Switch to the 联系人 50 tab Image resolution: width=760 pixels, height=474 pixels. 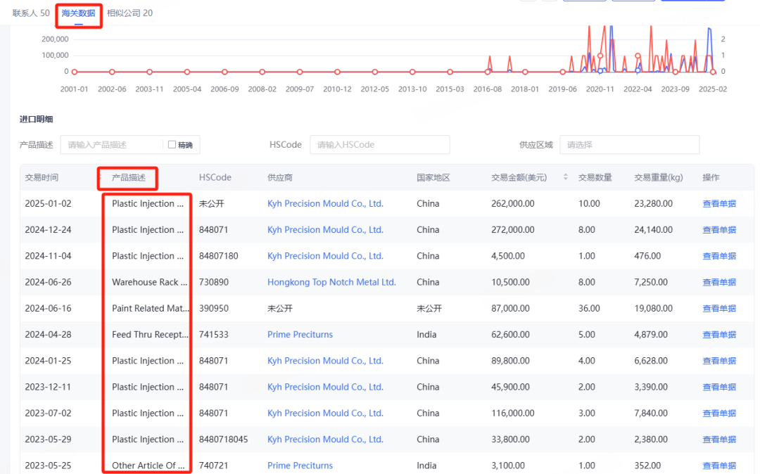31,13
